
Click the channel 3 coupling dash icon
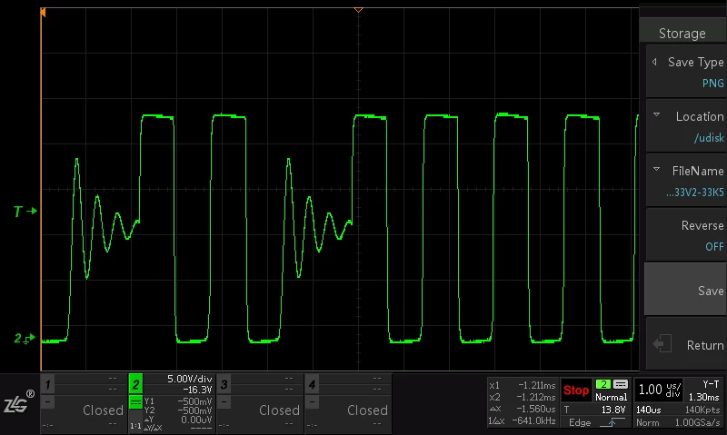[x=224, y=401]
